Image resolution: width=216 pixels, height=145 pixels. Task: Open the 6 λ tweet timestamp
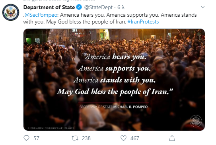[x=121, y=7]
